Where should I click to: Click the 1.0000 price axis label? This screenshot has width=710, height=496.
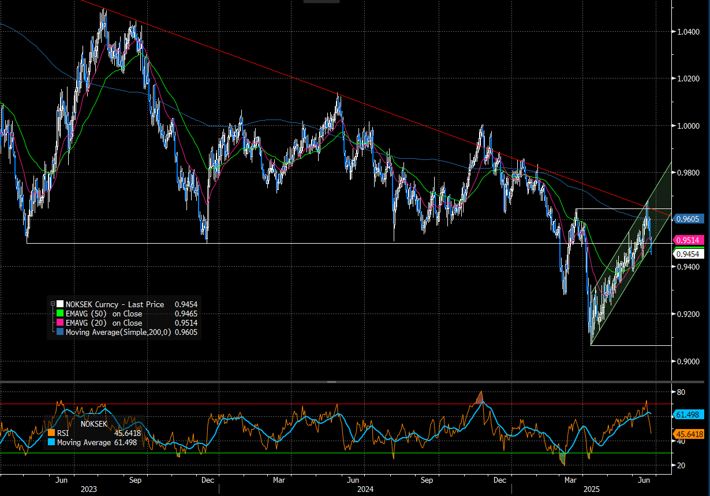pos(688,126)
